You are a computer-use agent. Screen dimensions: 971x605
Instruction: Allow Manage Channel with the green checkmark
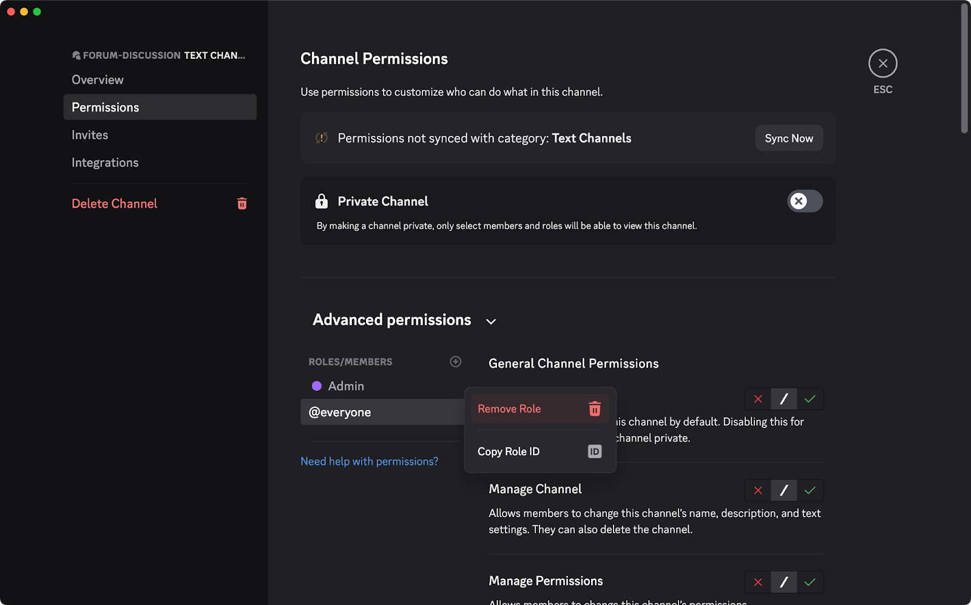(810, 490)
